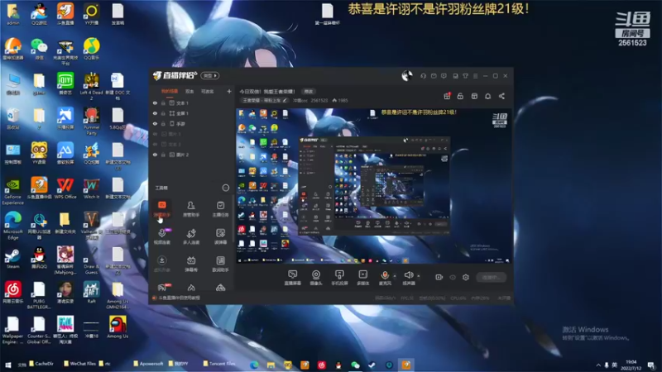Toggle the lock on 文本 1 layer

click(x=163, y=103)
